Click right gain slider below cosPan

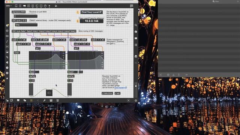[x=70, y=90]
